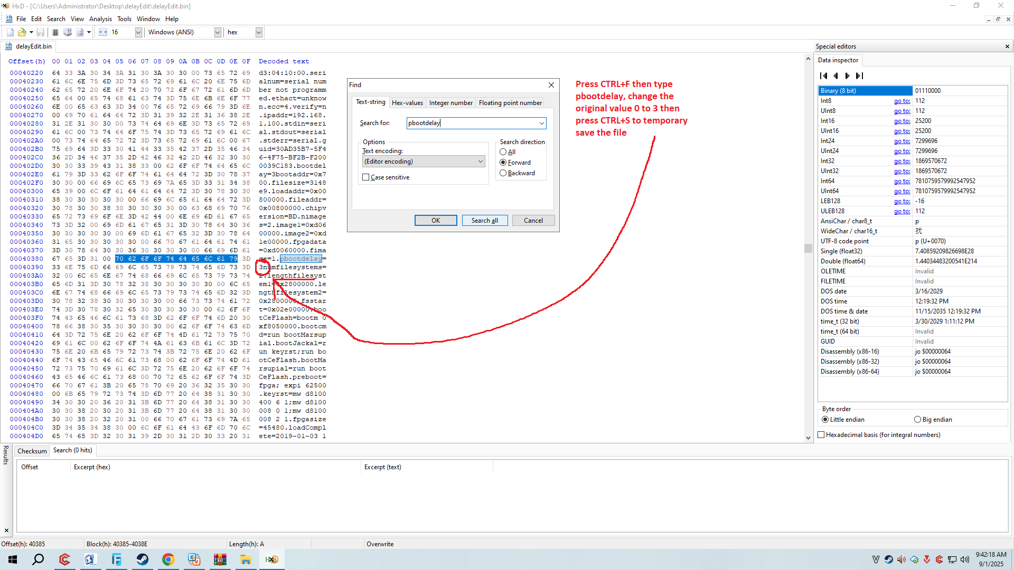Select Big endian byte order
The width and height of the screenshot is (1014, 570).
coord(917,420)
